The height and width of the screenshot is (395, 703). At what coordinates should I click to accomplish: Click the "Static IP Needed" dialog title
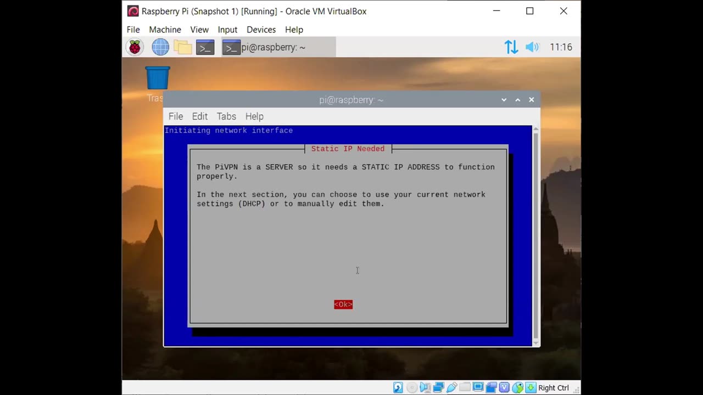[348, 149]
